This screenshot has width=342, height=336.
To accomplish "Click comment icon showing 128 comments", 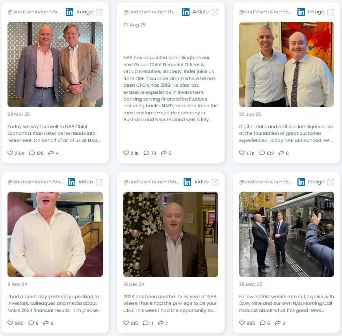I will (32, 153).
